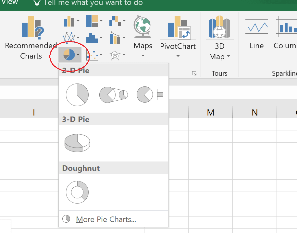
Task: Click More Pie Charts menu entry
Action: [105, 219]
